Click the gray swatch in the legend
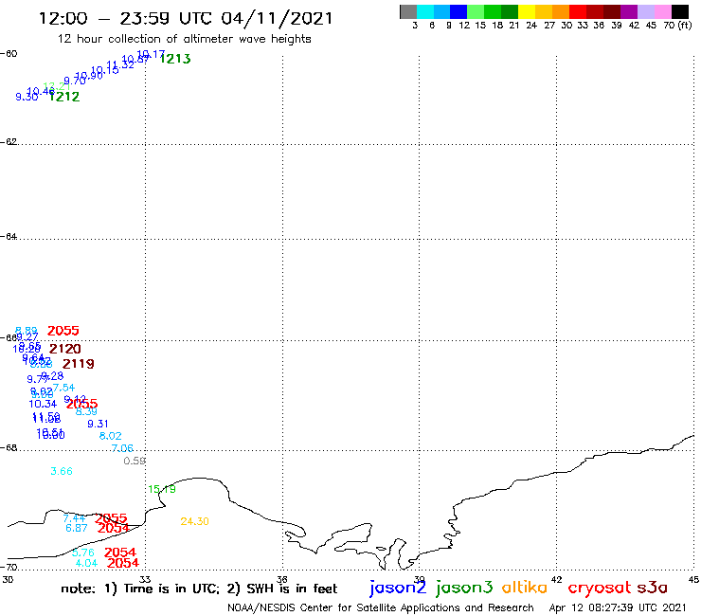 click(408, 12)
